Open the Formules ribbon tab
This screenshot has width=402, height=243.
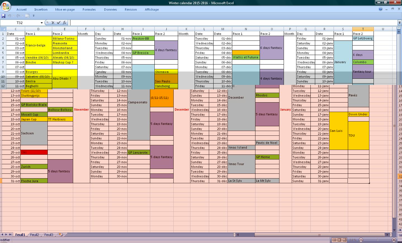click(x=89, y=9)
